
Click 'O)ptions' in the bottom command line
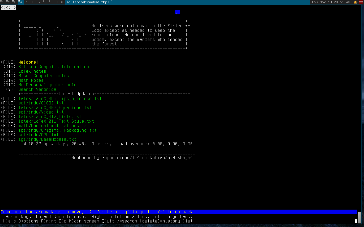[28, 221]
